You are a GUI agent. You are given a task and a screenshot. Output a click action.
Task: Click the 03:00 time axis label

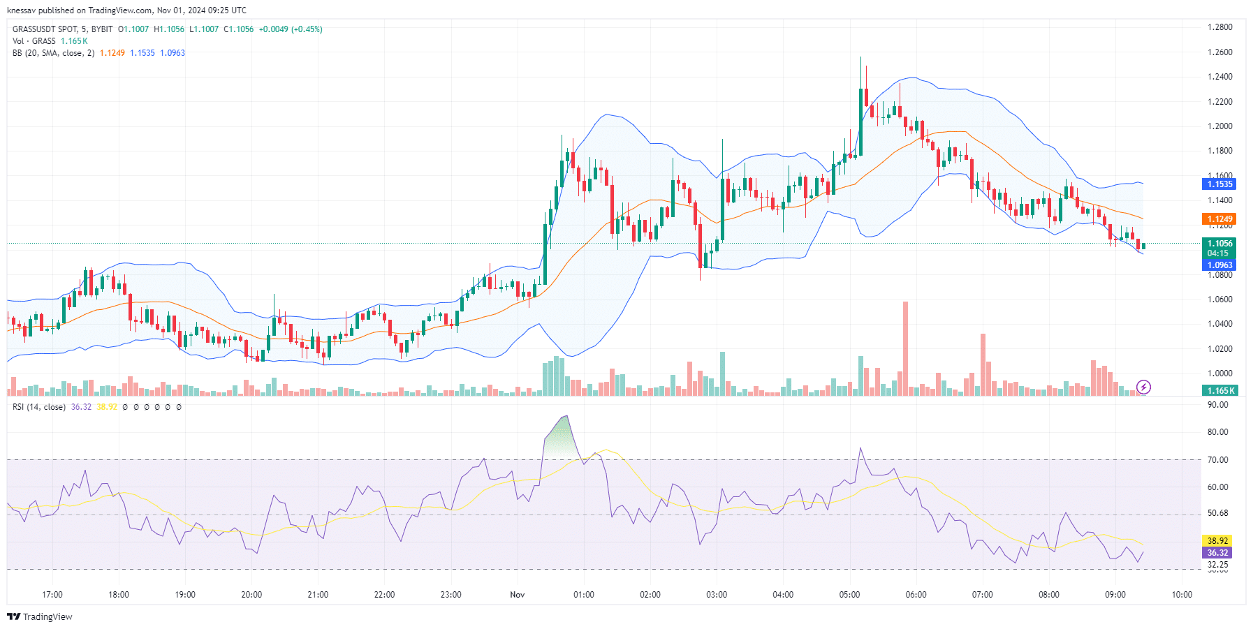[x=717, y=595]
